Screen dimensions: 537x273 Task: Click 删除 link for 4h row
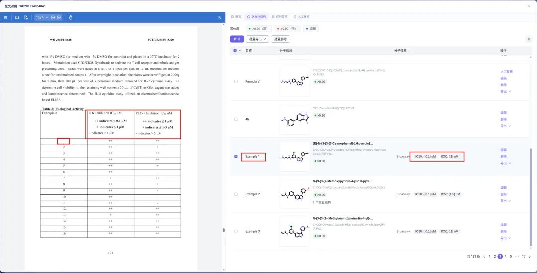(x=503, y=119)
